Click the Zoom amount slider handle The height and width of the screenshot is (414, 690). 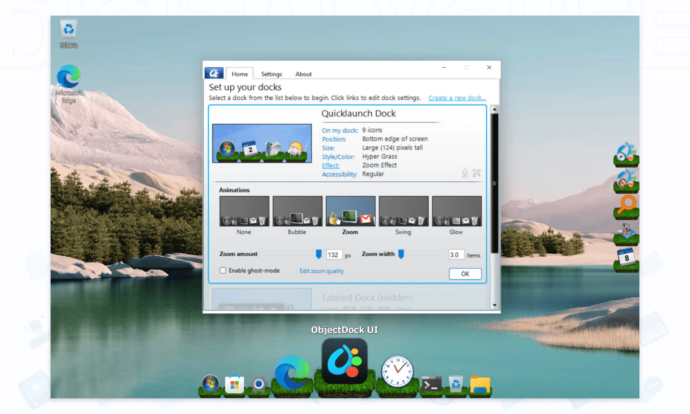pyautogui.click(x=318, y=254)
